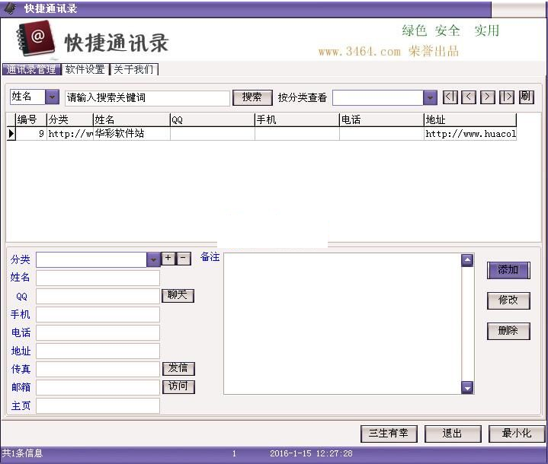Go to the next record
The width and height of the screenshot is (548, 464).
[x=488, y=97]
